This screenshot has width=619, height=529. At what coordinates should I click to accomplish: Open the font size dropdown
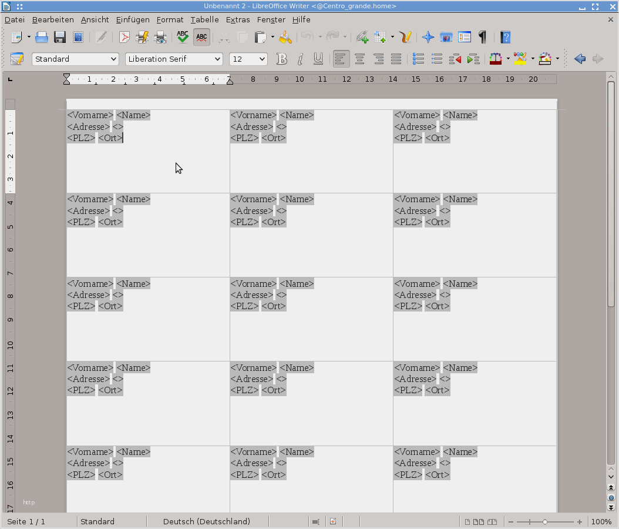pos(248,59)
